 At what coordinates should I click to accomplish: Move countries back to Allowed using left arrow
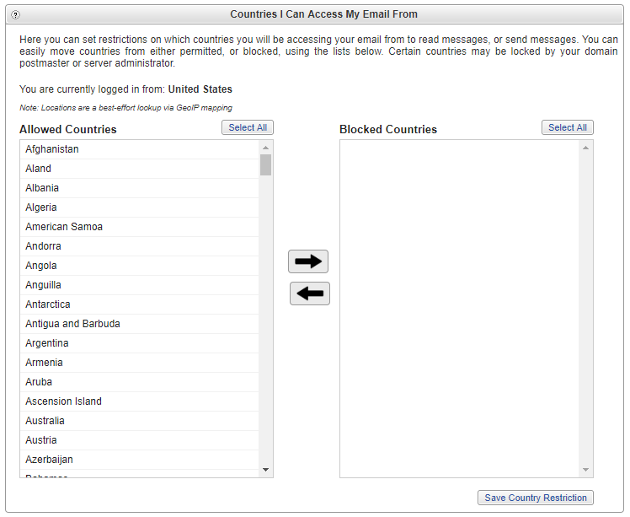310,294
